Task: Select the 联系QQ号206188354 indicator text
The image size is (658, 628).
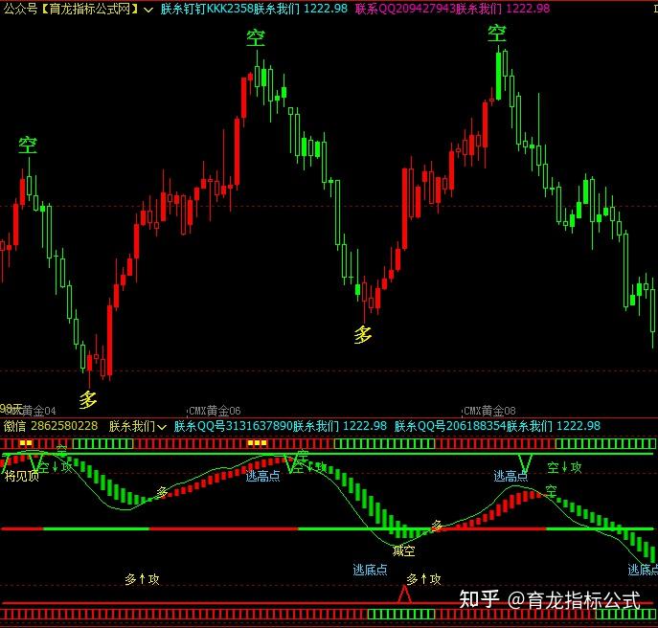Action: click(497, 426)
